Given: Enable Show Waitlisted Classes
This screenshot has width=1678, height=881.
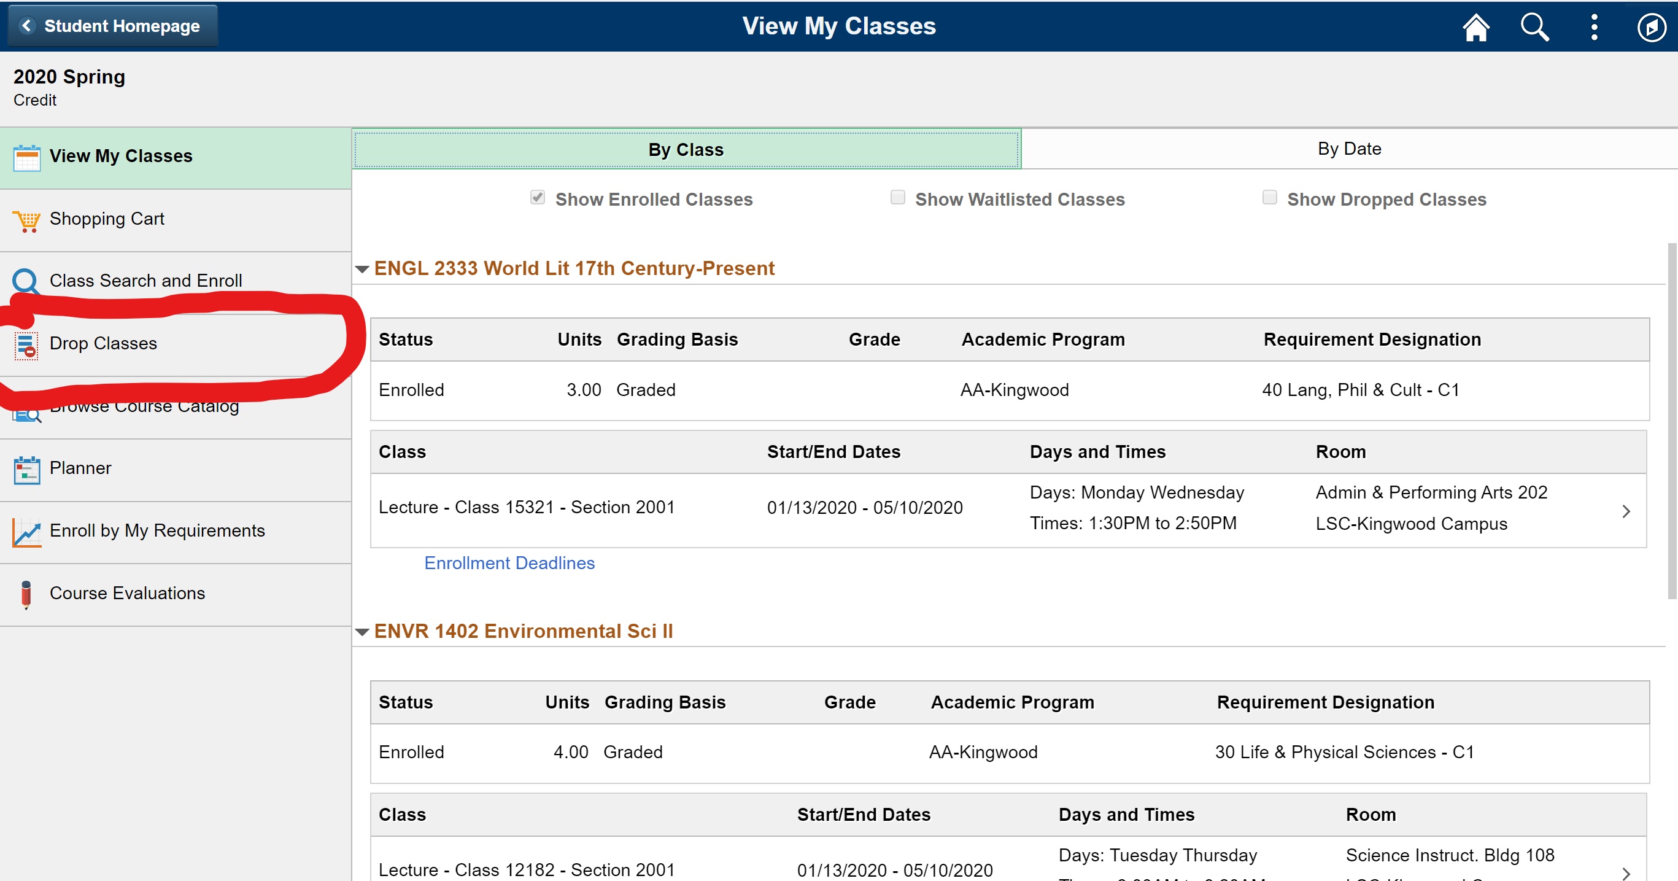Looking at the screenshot, I should tap(897, 198).
